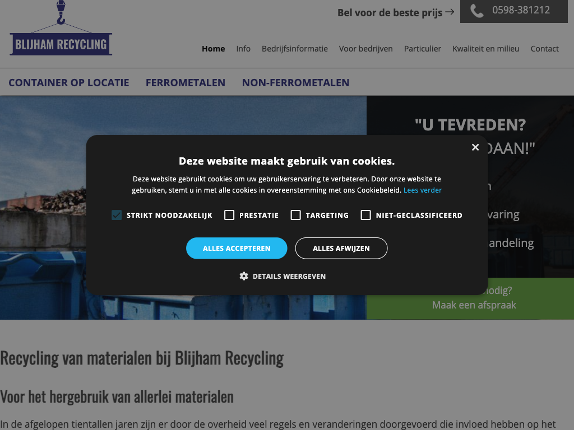Open the Info menu item
The image size is (574, 430).
pyautogui.click(x=243, y=49)
